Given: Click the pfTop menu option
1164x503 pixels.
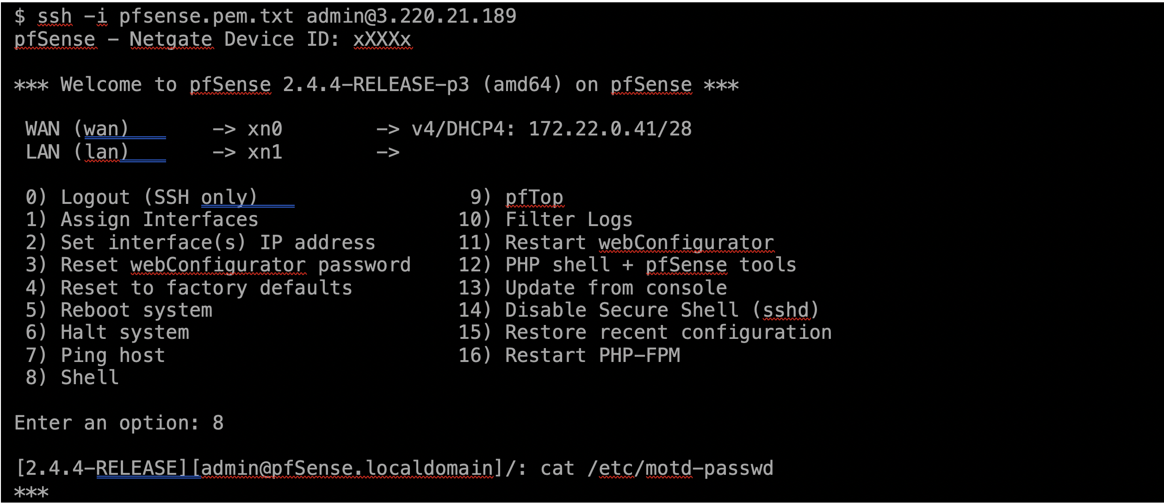Looking at the screenshot, I should coord(534,198).
